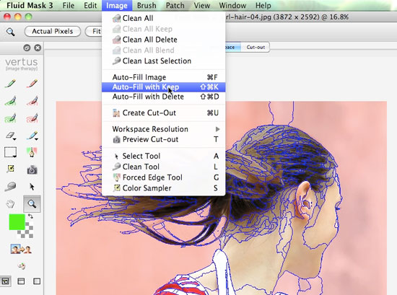The width and height of the screenshot is (397, 295).
Task: Open the File menu
Action: tap(69, 5)
